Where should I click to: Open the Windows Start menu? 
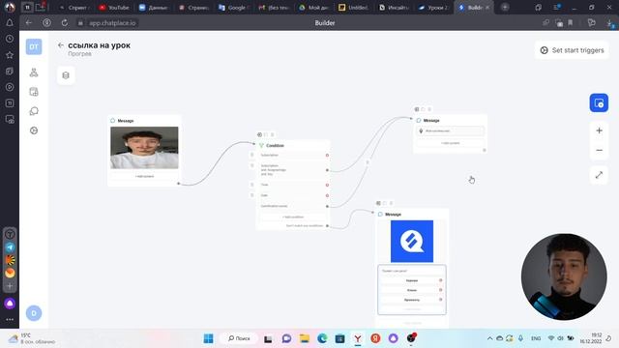(x=209, y=338)
